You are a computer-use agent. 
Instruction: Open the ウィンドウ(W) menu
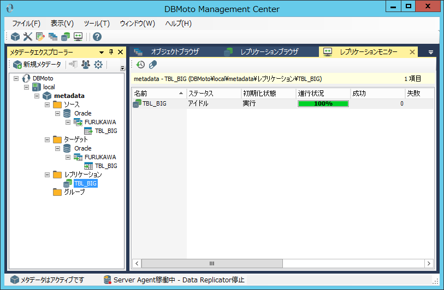(137, 24)
